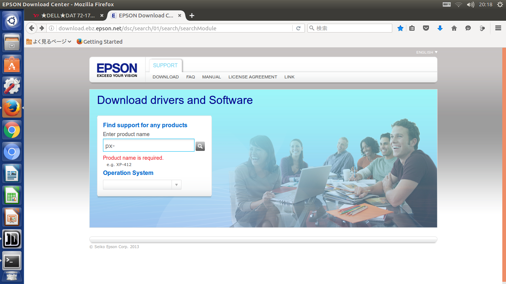Open the Operation System dropdown
This screenshot has height=284, width=506.
(x=142, y=185)
